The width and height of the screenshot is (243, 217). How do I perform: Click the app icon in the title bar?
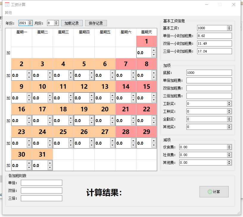tap(7, 4)
